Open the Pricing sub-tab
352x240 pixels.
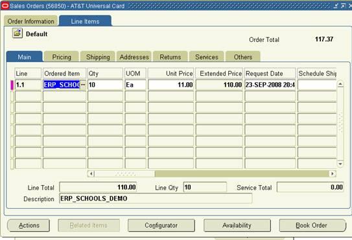click(x=62, y=57)
